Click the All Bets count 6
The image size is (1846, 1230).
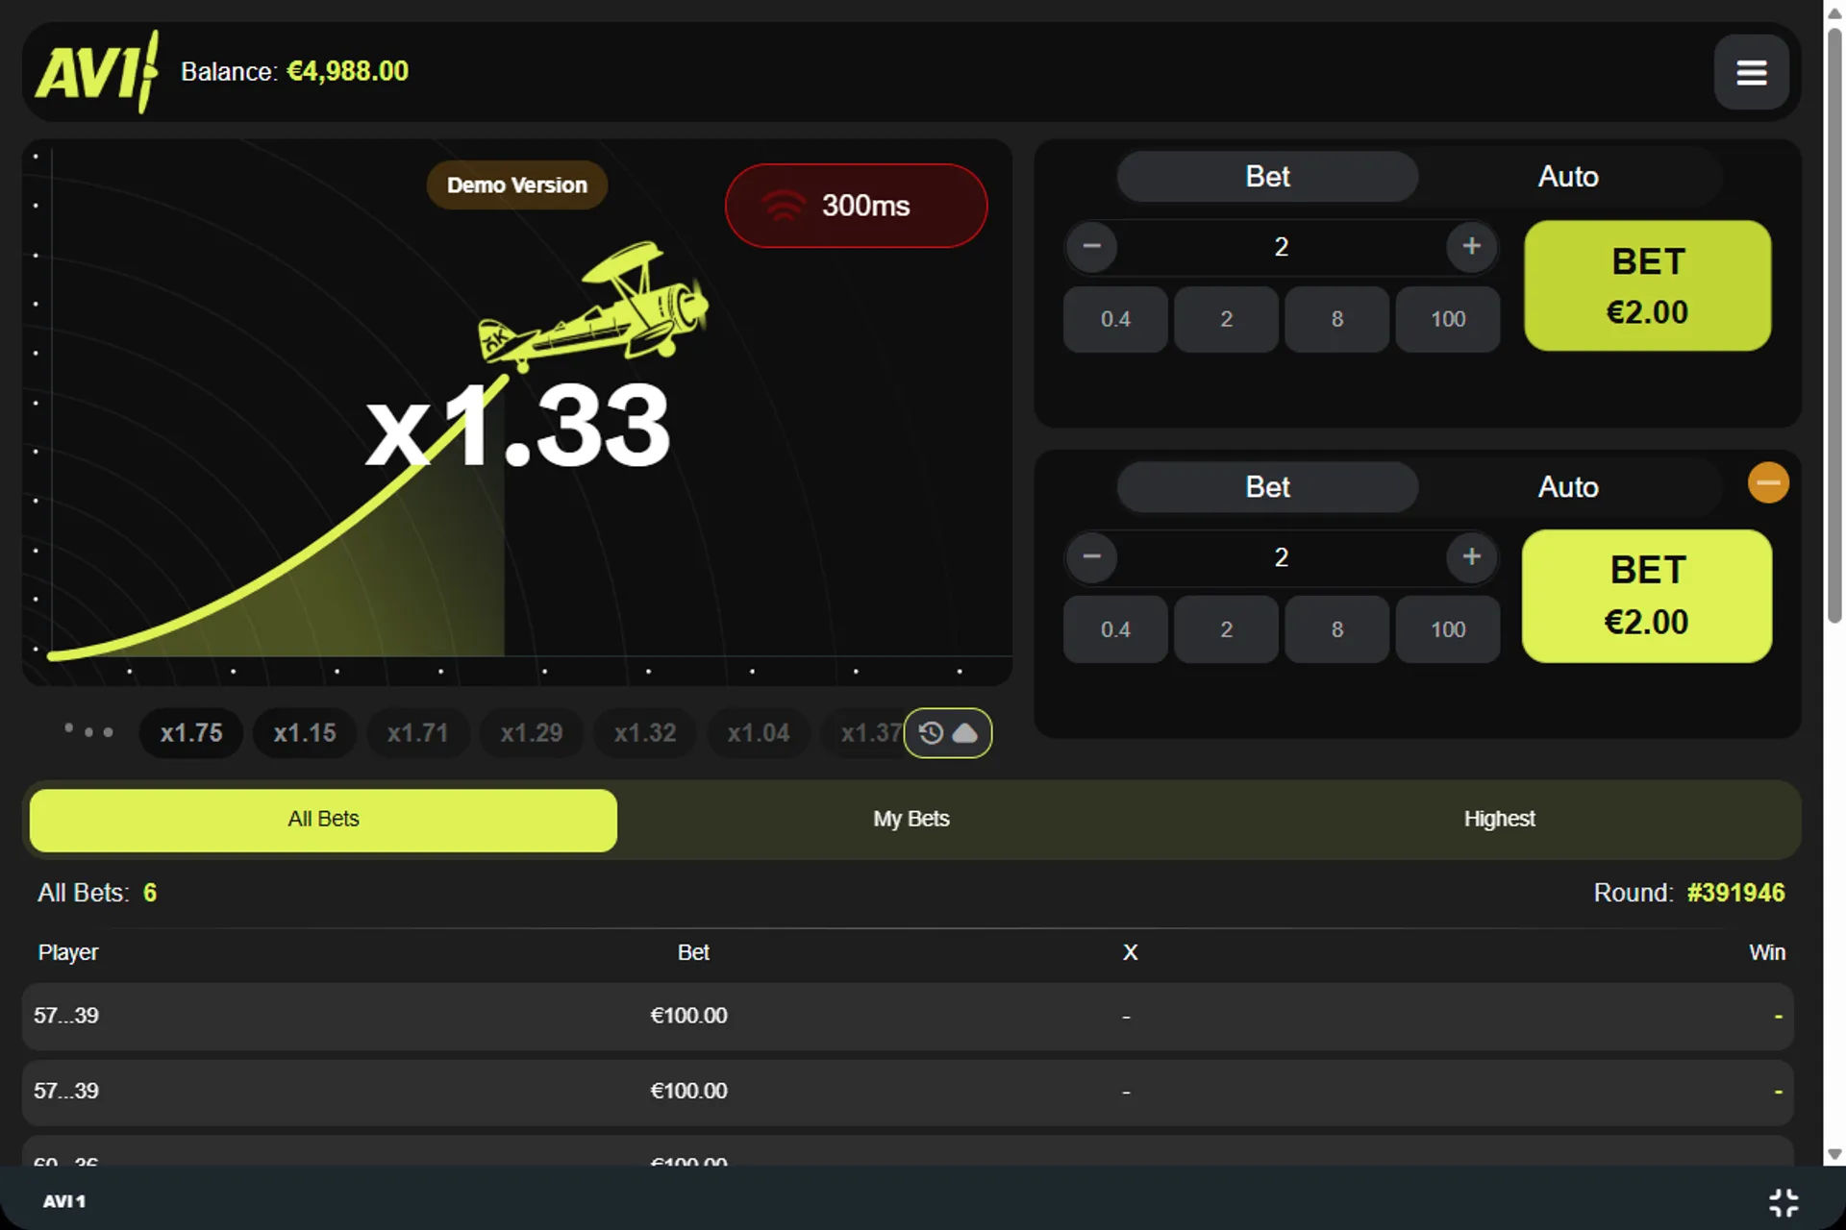[150, 893]
